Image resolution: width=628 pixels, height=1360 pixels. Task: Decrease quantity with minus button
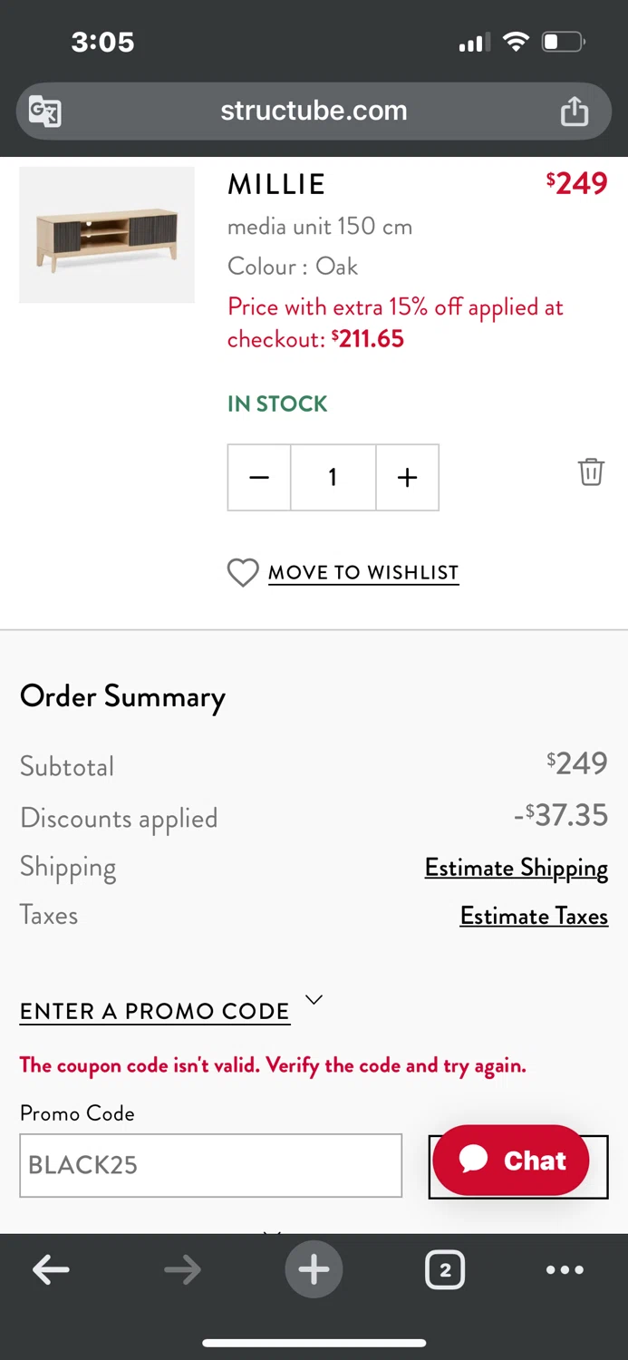click(259, 478)
